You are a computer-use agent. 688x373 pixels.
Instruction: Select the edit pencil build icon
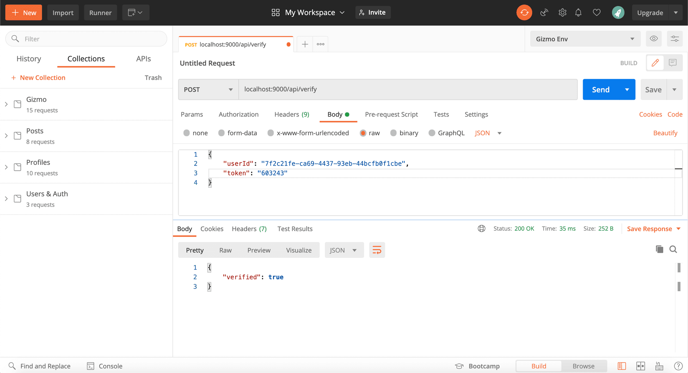[655, 63]
